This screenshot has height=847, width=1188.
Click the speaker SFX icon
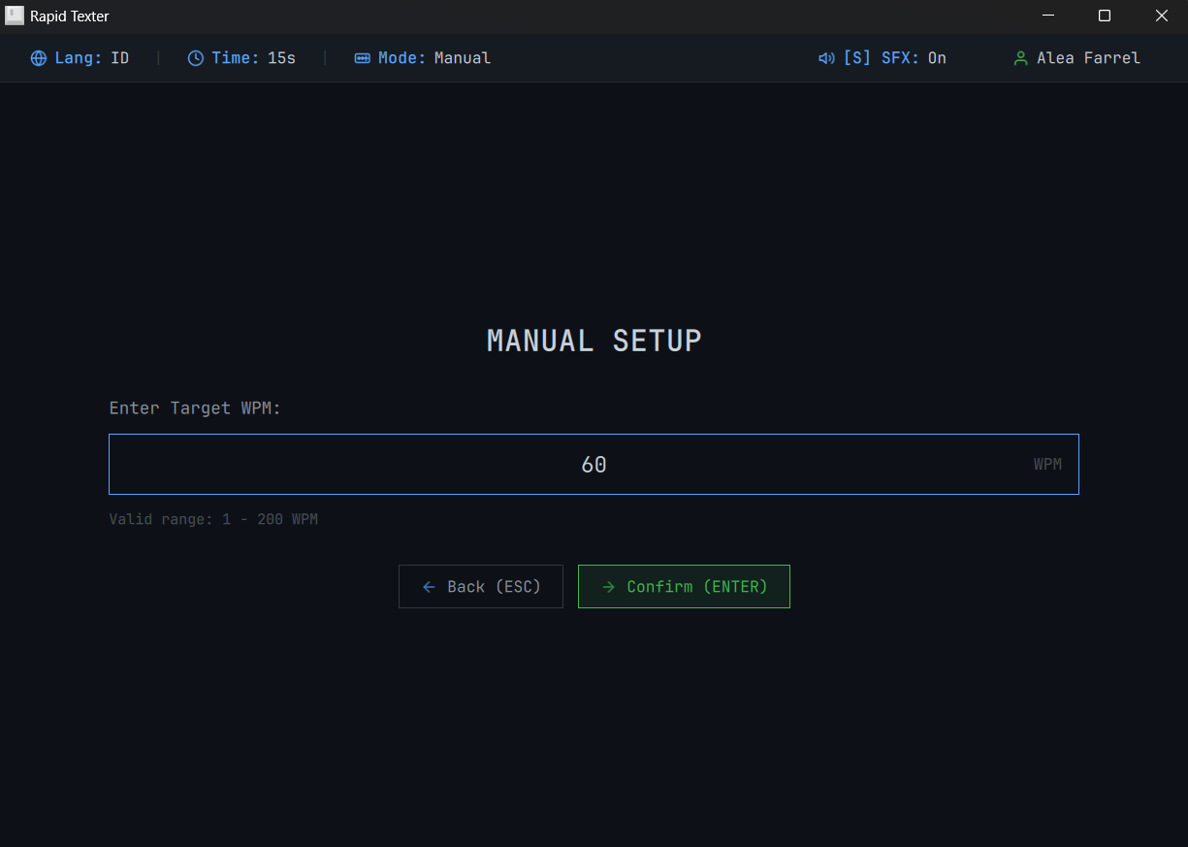click(x=826, y=58)
